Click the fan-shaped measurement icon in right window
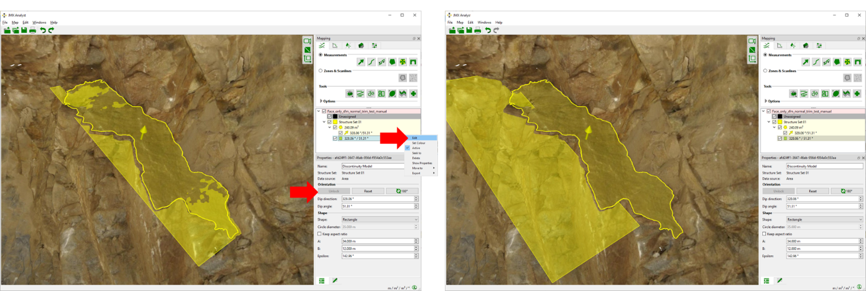The width and height of the screenshot is (866, 291). tap(847, 62)
